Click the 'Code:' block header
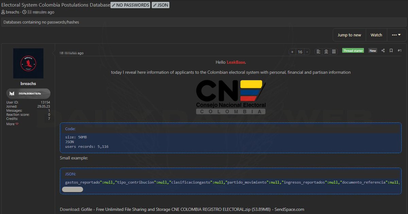The width and height of the screenshot is (408, 214). point(70,129)
